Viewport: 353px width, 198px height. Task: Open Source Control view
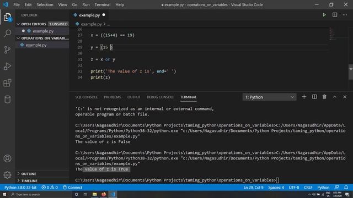pyautogui.click(x=7, y=50)
